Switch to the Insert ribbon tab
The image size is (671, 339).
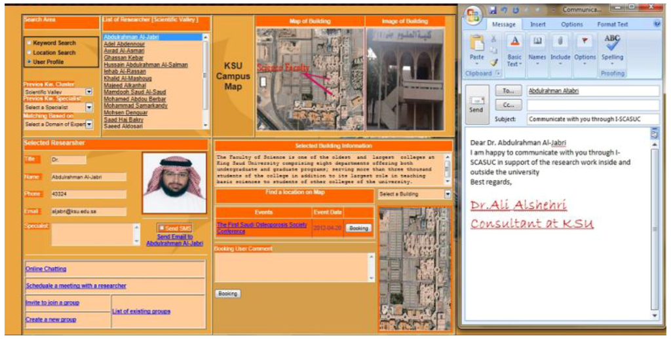(538, 24)
